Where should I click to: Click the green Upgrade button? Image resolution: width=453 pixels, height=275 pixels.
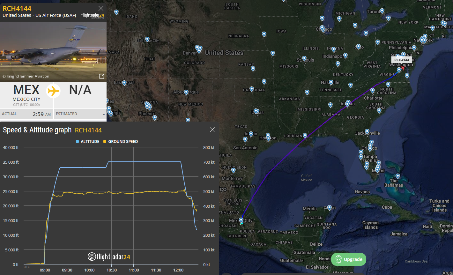pyautogui.click(x=349, y=259)
